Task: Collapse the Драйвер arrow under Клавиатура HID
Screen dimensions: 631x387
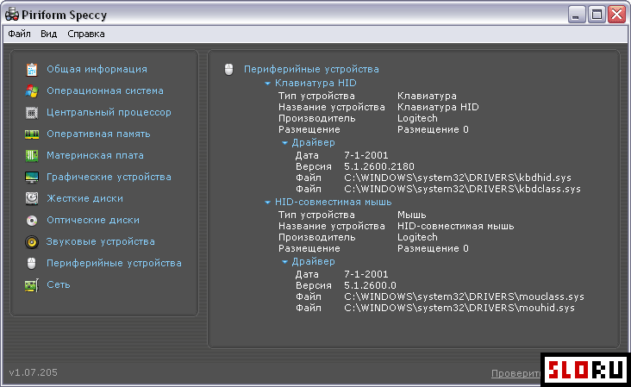Action: tap(284, 143)
